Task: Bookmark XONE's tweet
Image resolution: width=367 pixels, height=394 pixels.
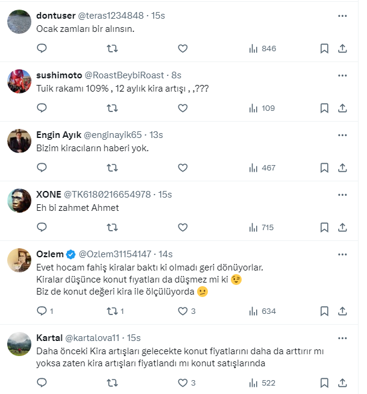Action: 324,228
